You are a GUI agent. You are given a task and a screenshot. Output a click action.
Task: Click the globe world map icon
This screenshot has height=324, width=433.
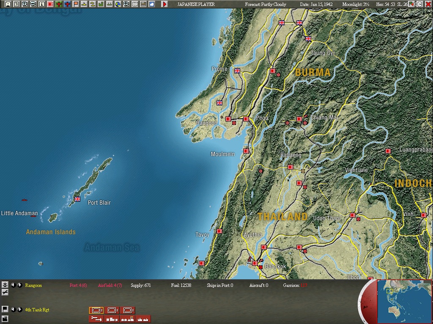tap(118, 4)
